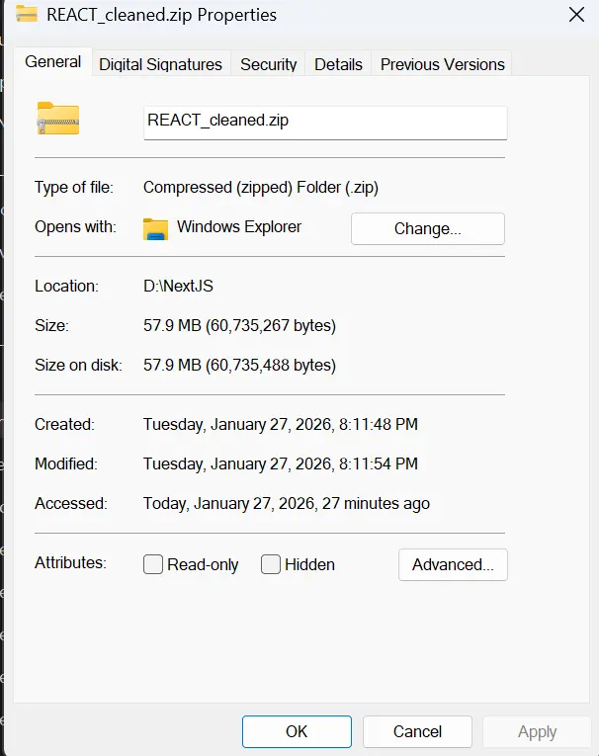
Task: Click the Apply button
Action: coord(537,731)
